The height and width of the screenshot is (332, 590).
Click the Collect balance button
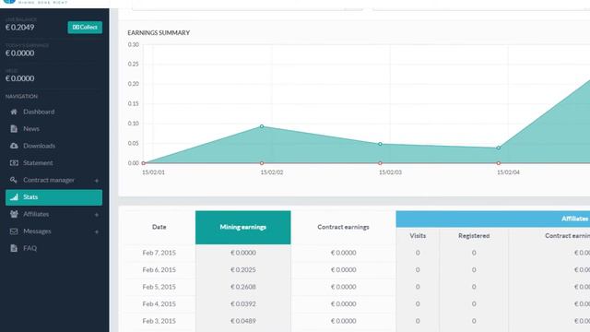85,27
